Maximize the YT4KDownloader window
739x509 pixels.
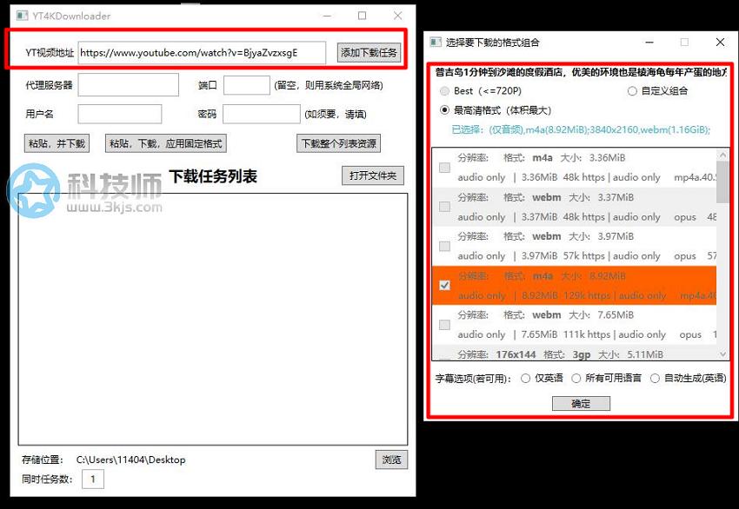pos(362,16)
